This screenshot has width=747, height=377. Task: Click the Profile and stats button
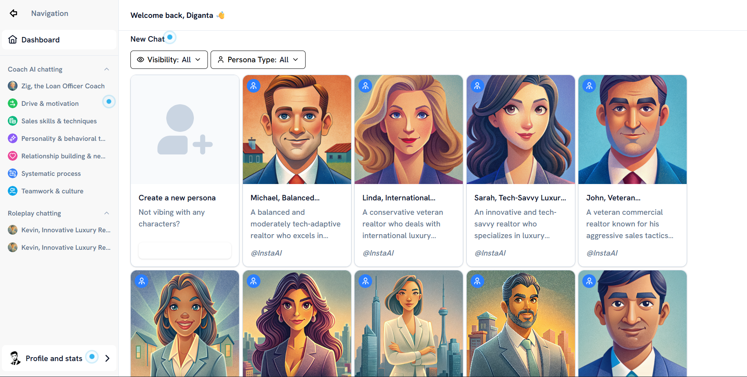coord(54,358)
